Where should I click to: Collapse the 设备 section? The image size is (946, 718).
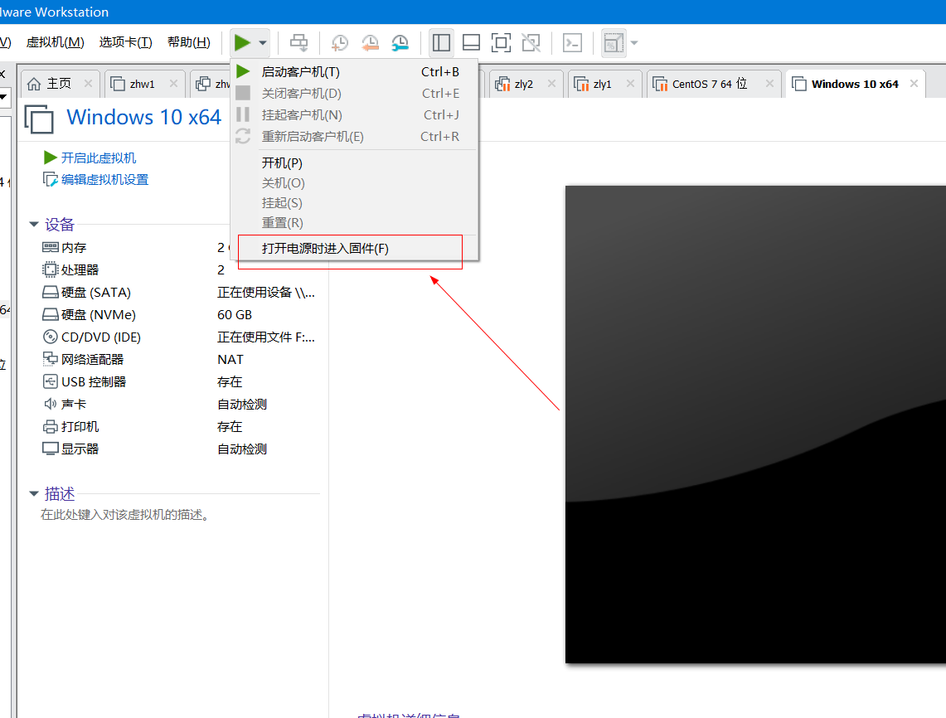pyautogui.click(x=34, y=225)
